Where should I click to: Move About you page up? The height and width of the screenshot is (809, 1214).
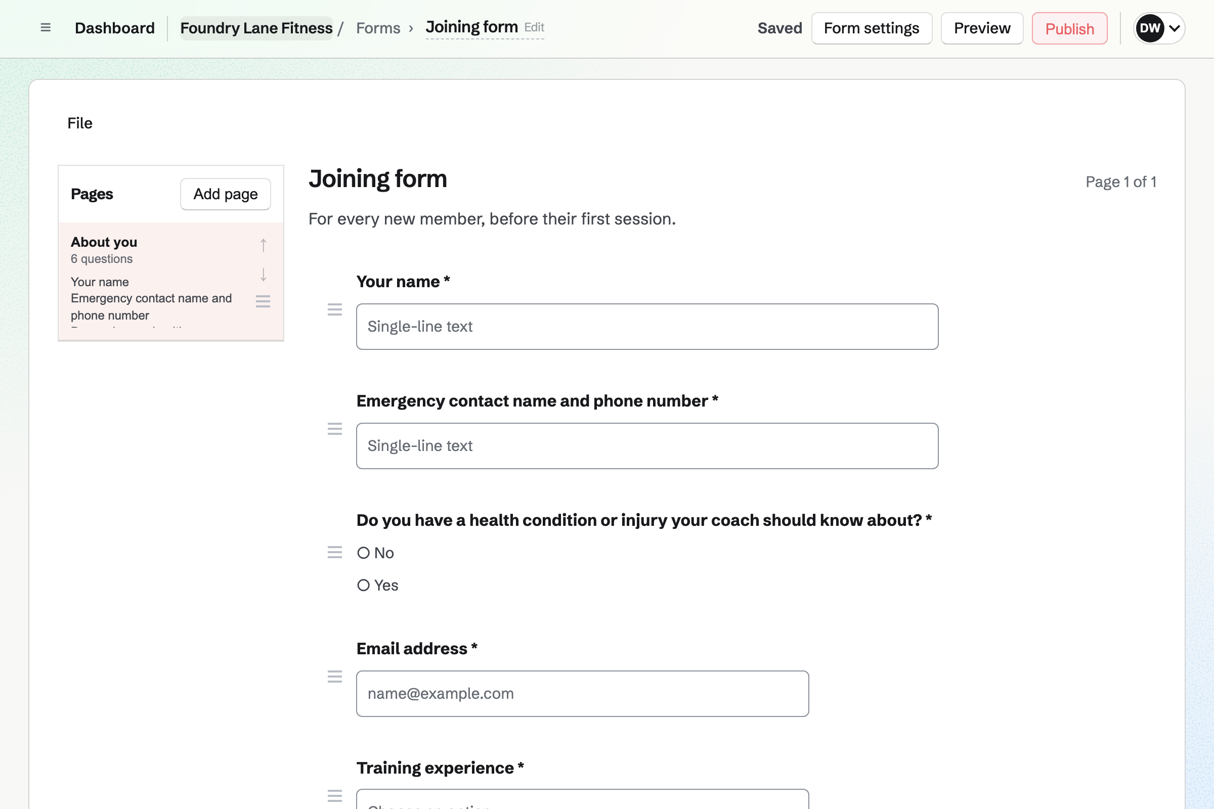point(263,245)
